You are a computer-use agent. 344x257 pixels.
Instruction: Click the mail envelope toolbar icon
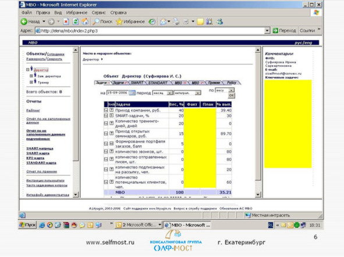[x=163, y=22]
